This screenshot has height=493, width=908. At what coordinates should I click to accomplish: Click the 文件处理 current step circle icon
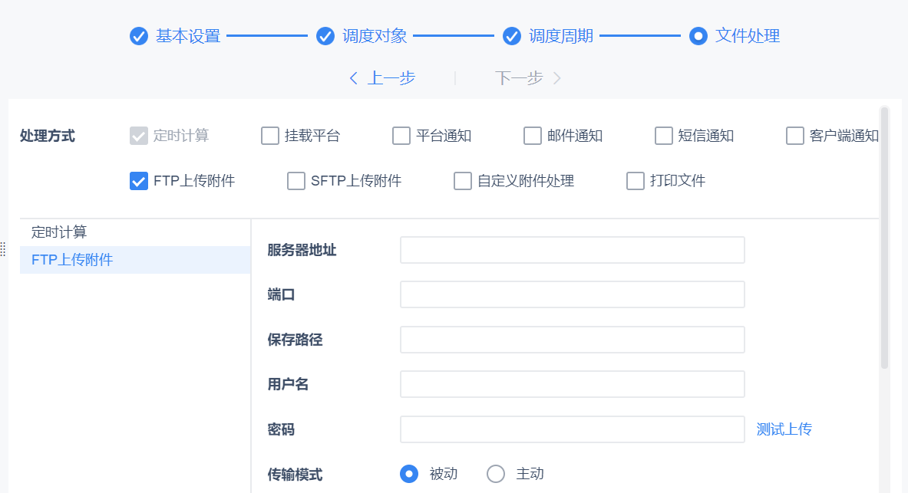[x=698, y=36]
